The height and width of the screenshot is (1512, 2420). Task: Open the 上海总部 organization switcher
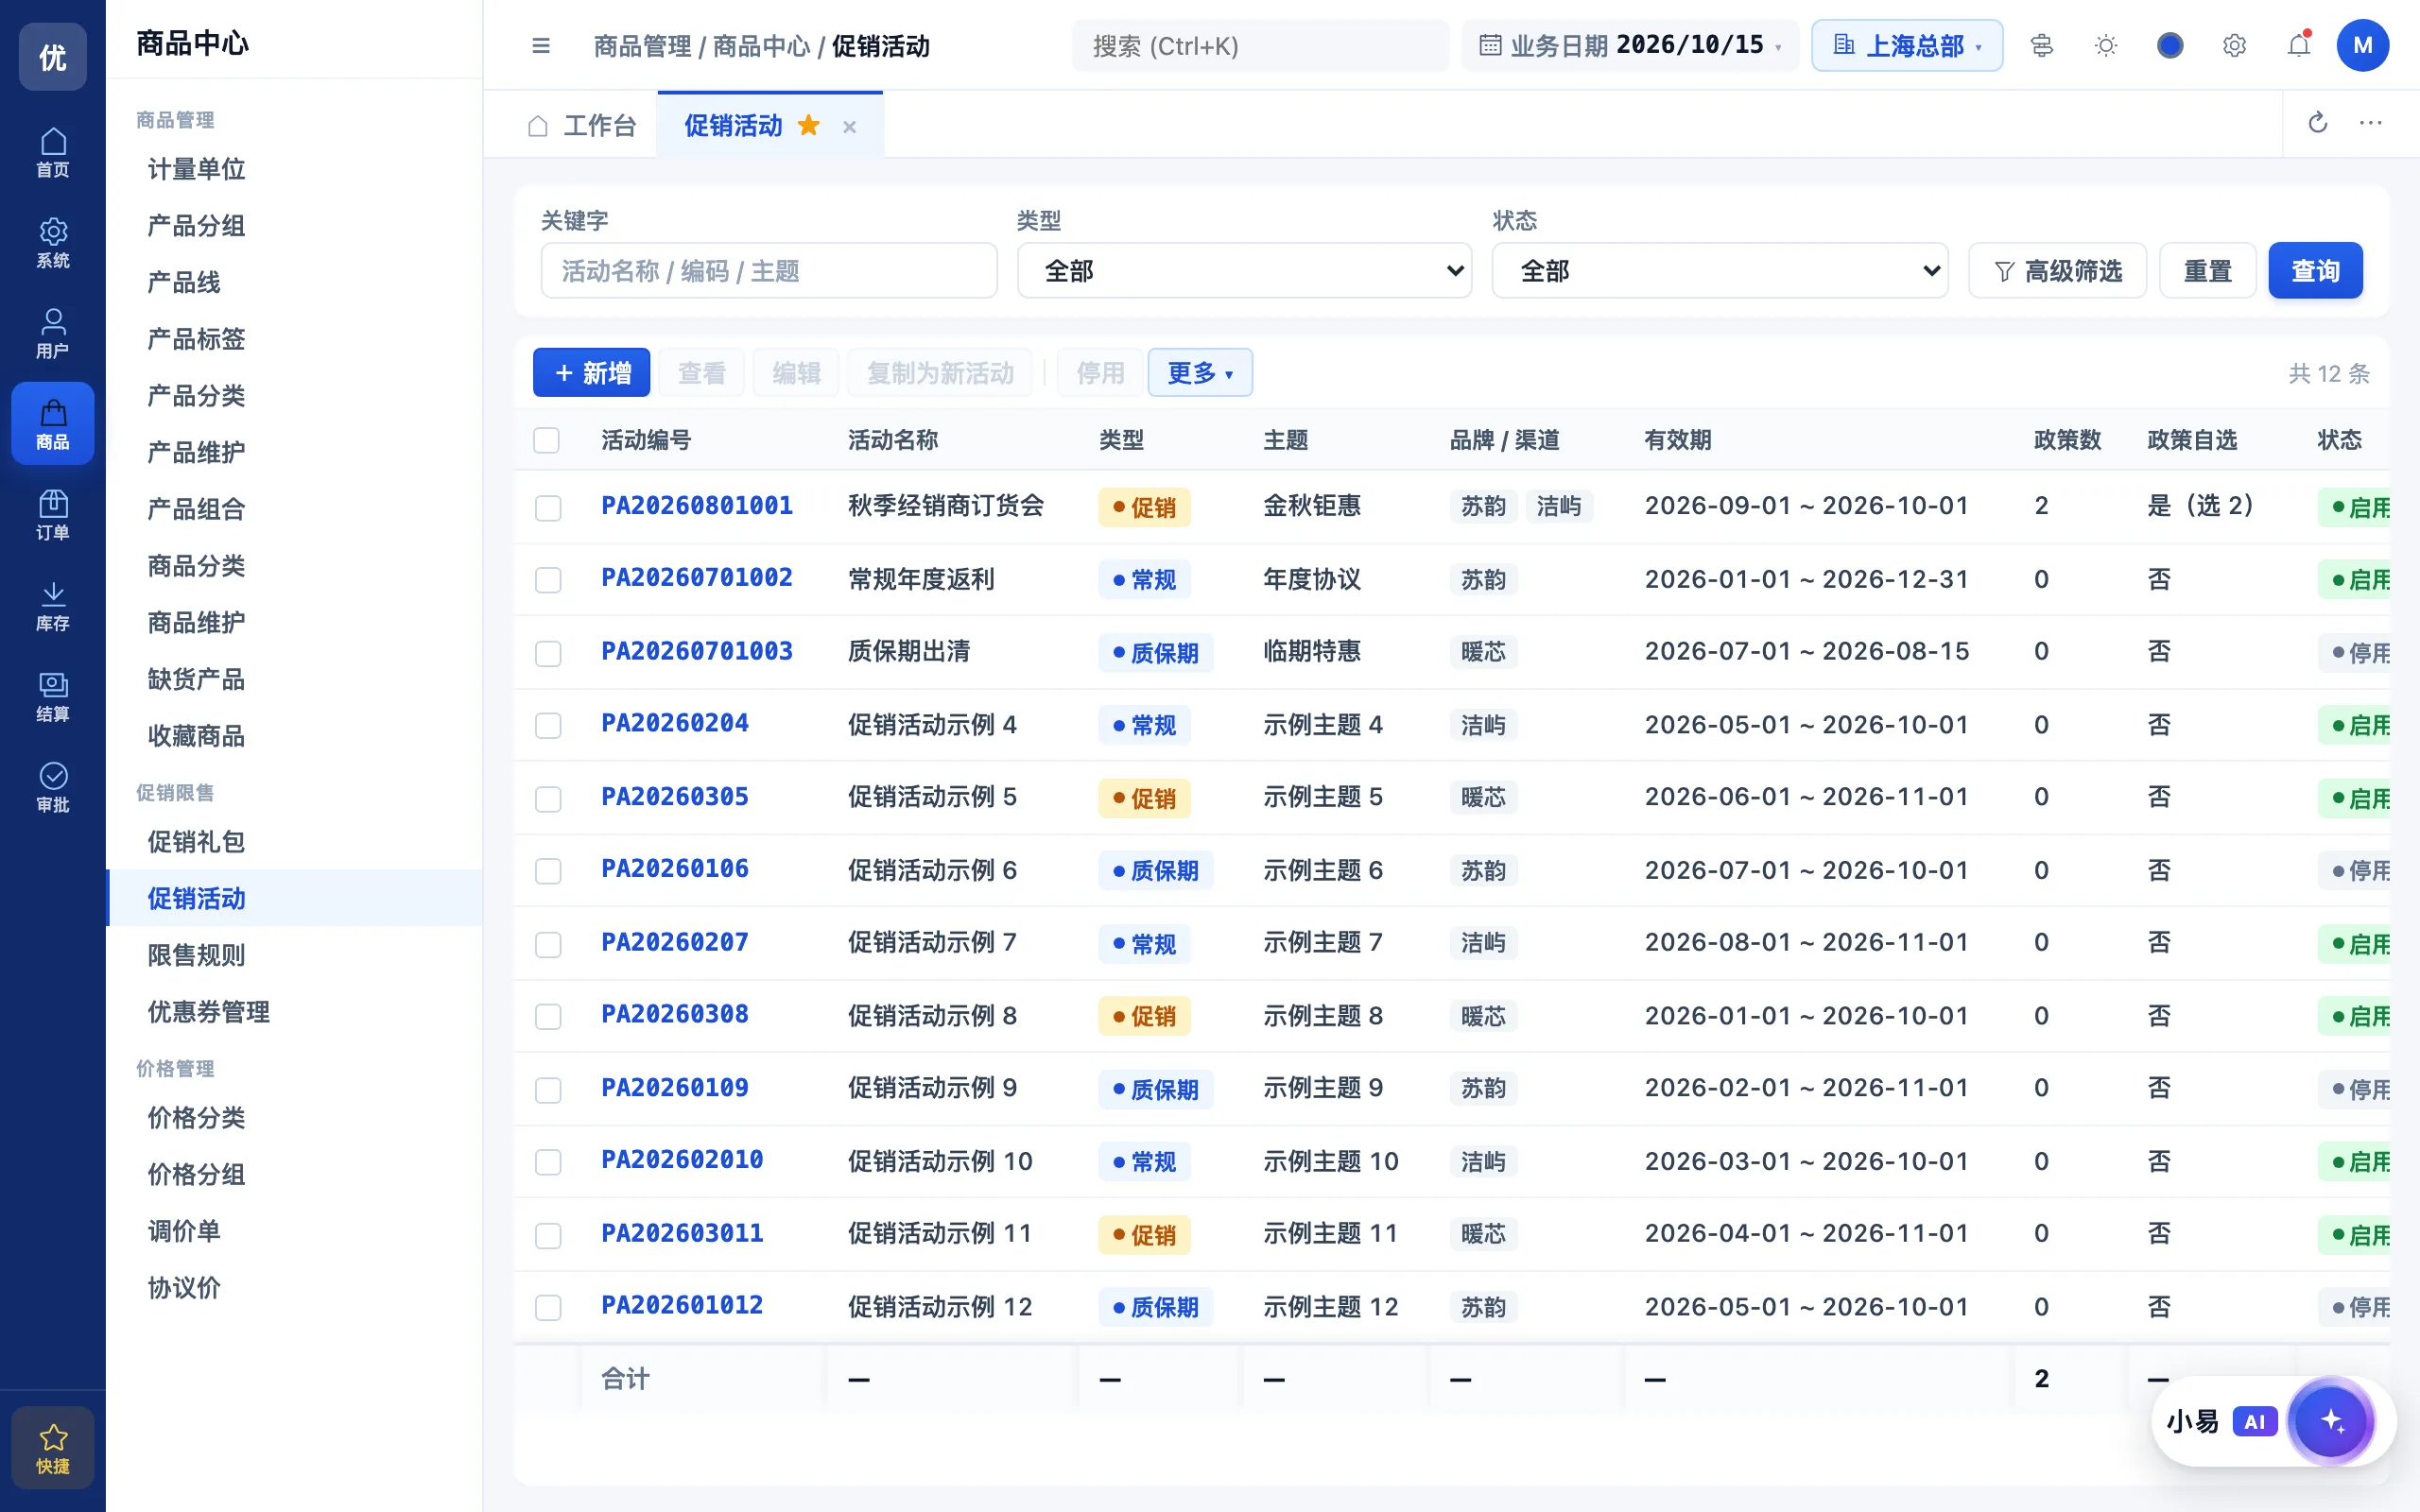tap(1907, 46)
